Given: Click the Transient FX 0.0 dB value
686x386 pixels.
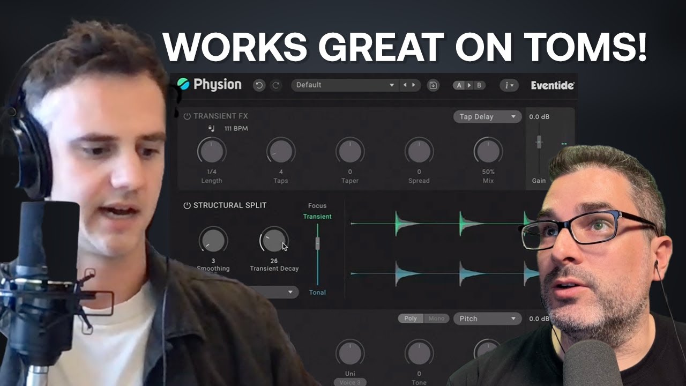Looking at the screenshot, I should [539, 116].
